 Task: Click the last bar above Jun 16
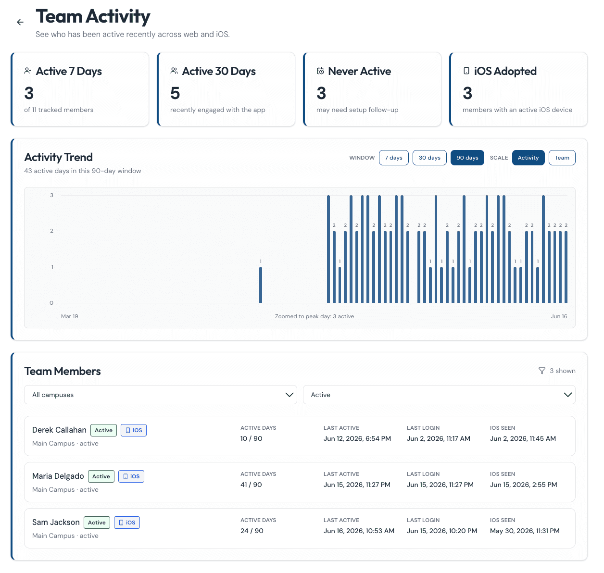tap(566, 267)
